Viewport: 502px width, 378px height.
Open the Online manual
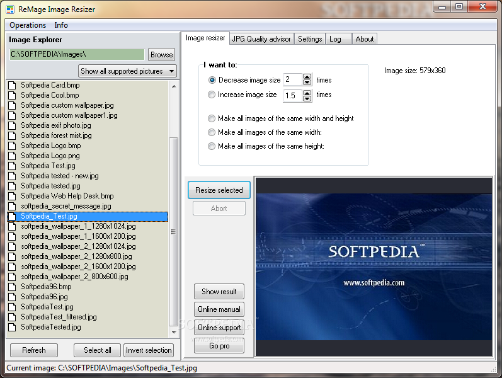point(219,309)
